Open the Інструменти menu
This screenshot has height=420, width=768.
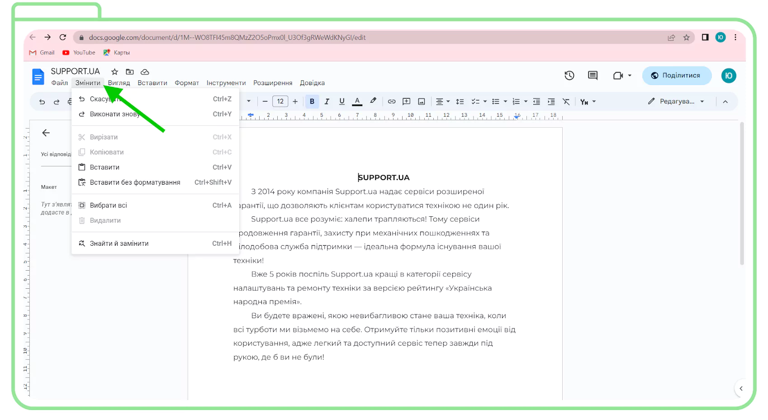click(226, 83)
